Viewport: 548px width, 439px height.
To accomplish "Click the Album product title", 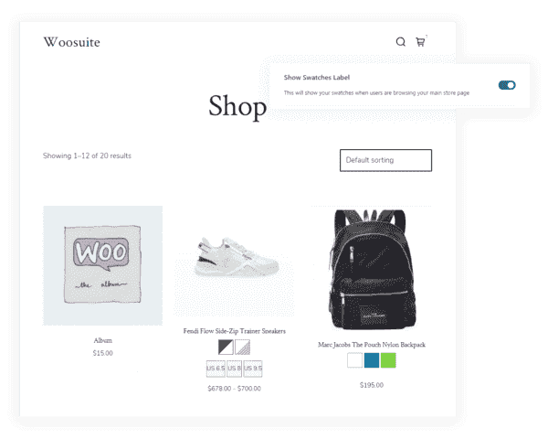I will 102,340.
